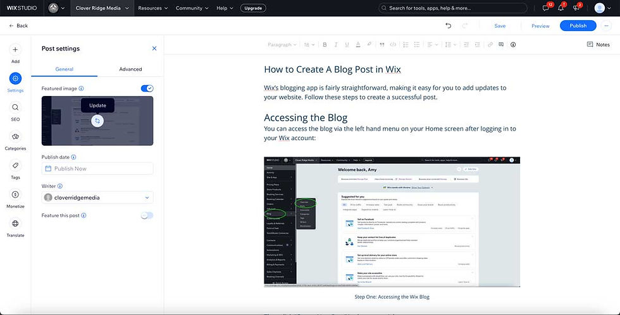620x315 pixels.
Task: Increase the text indent
Action: [477, 45]
